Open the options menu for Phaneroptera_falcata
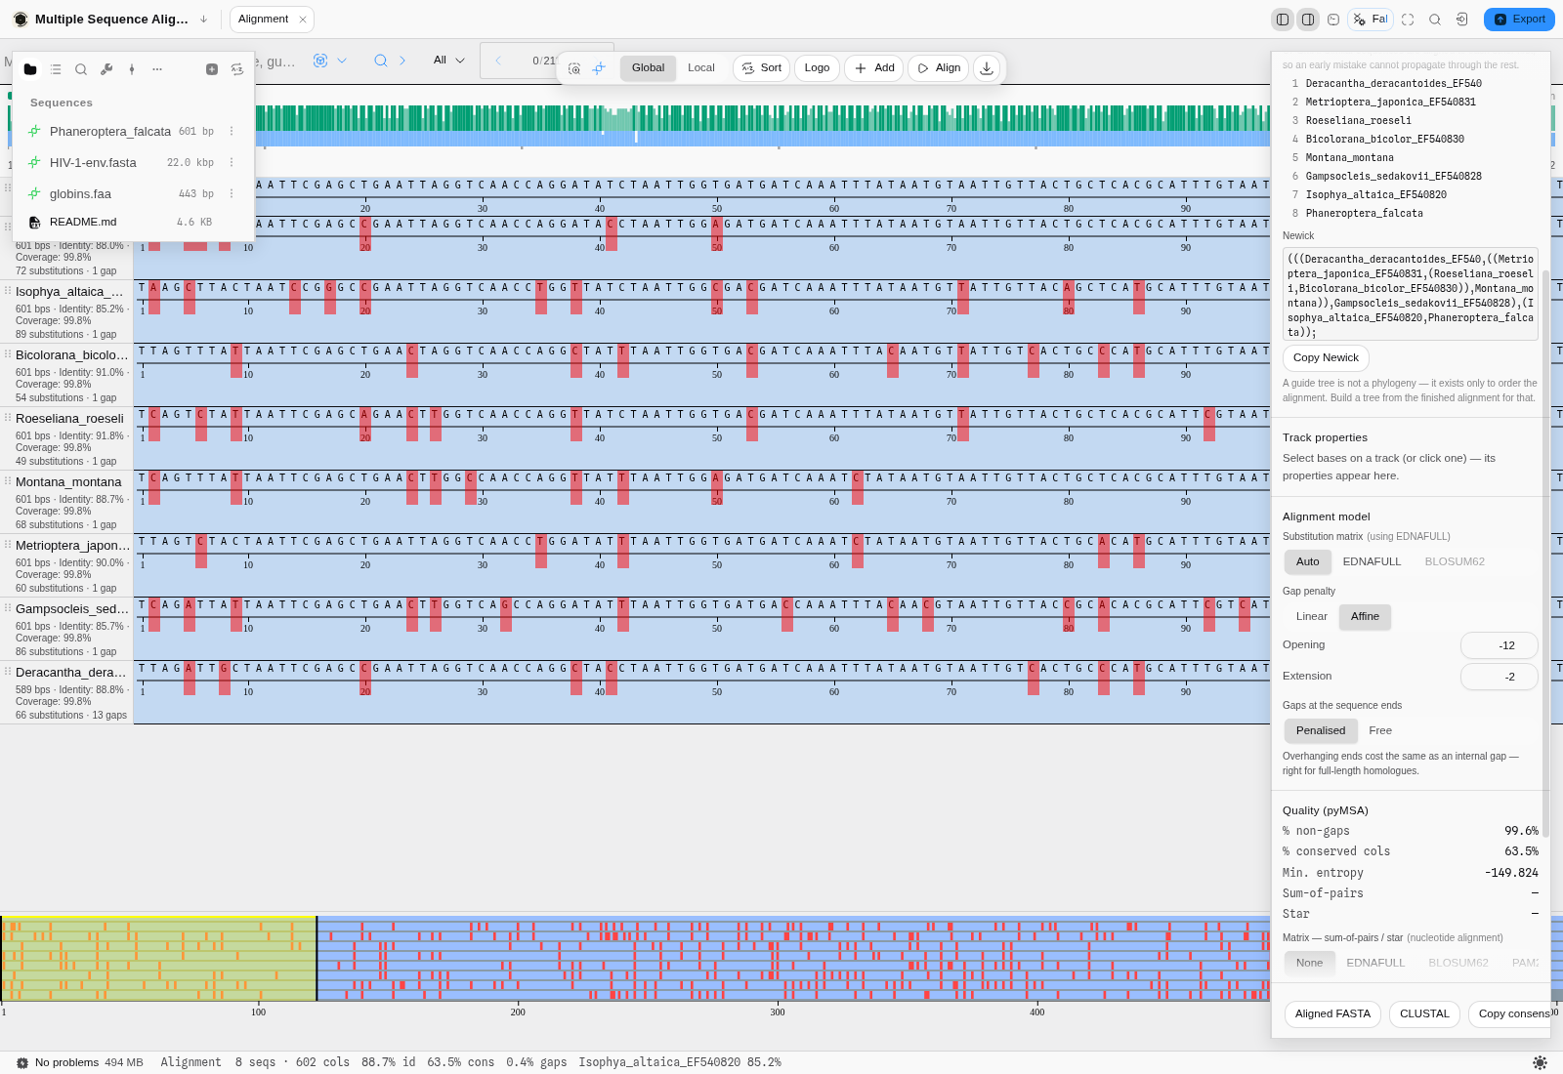 [232, 131]
